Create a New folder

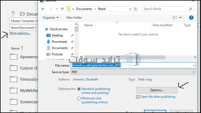tap(74, 18)
